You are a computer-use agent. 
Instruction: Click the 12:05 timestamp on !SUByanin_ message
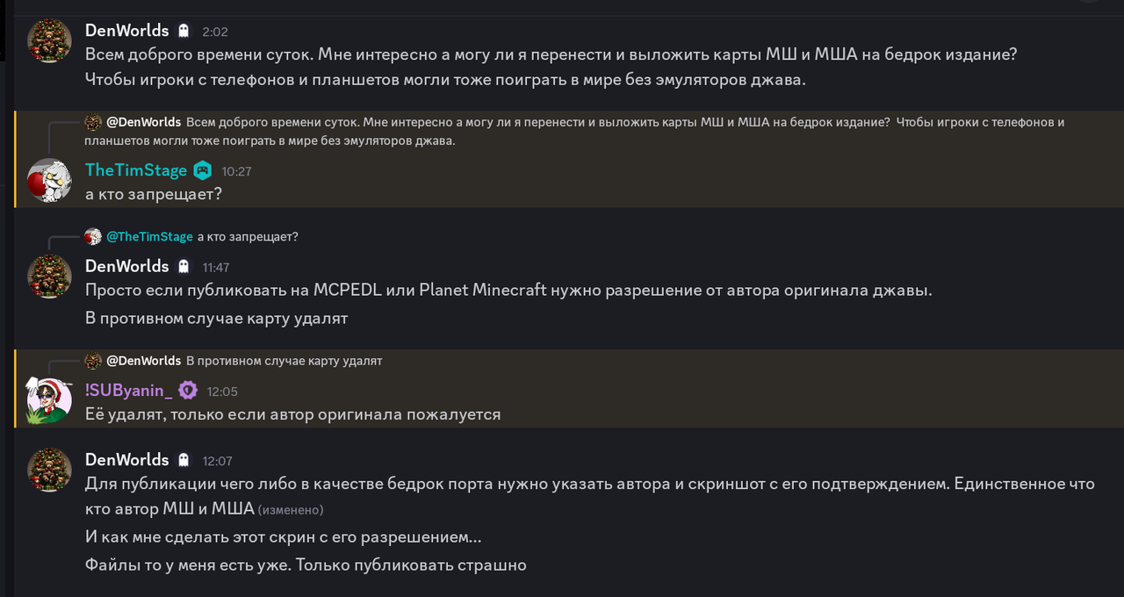tap(222, 392)
